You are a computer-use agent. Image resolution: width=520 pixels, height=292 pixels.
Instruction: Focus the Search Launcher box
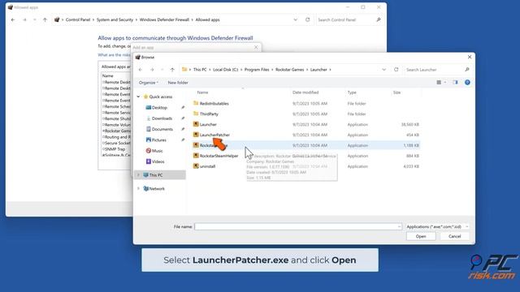click(x=434, y=70)
